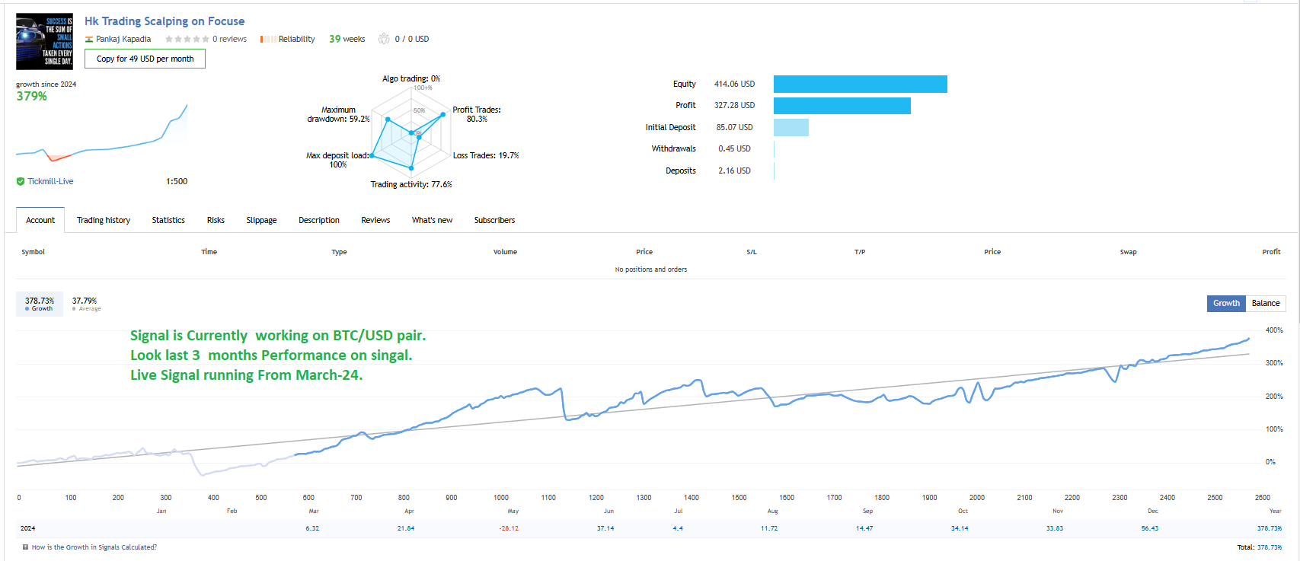
Task: Click the green verified shield icon
Action: (21, 181)
